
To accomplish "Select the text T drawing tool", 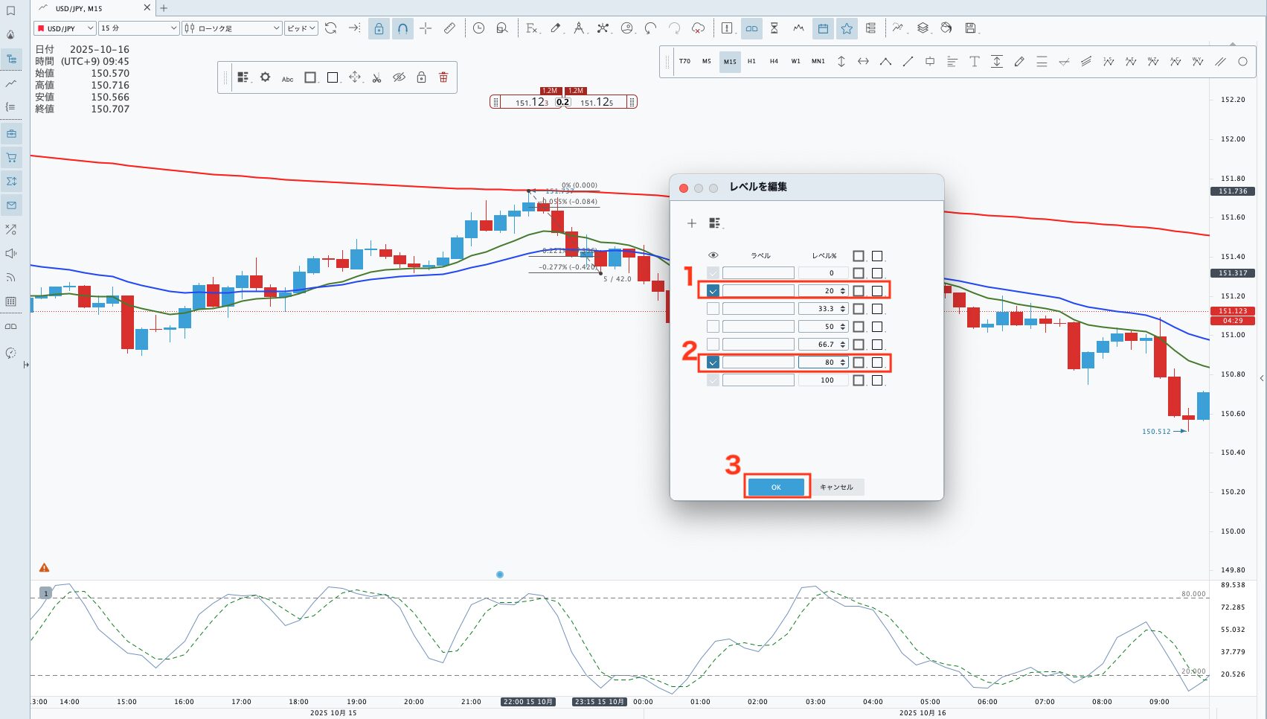I will pyautogui.click(x=974, y=62).
